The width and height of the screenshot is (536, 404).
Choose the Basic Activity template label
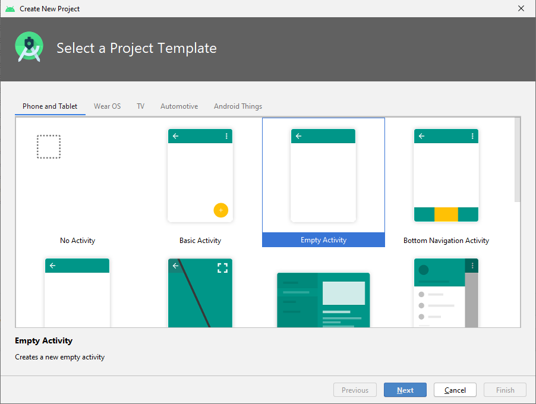pos(200,241)
